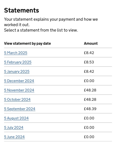Viewport: 116px width, 150px height.
Task: Click the 'Your statement explains your payment' paragraph
Action: (x=51, y=22)
